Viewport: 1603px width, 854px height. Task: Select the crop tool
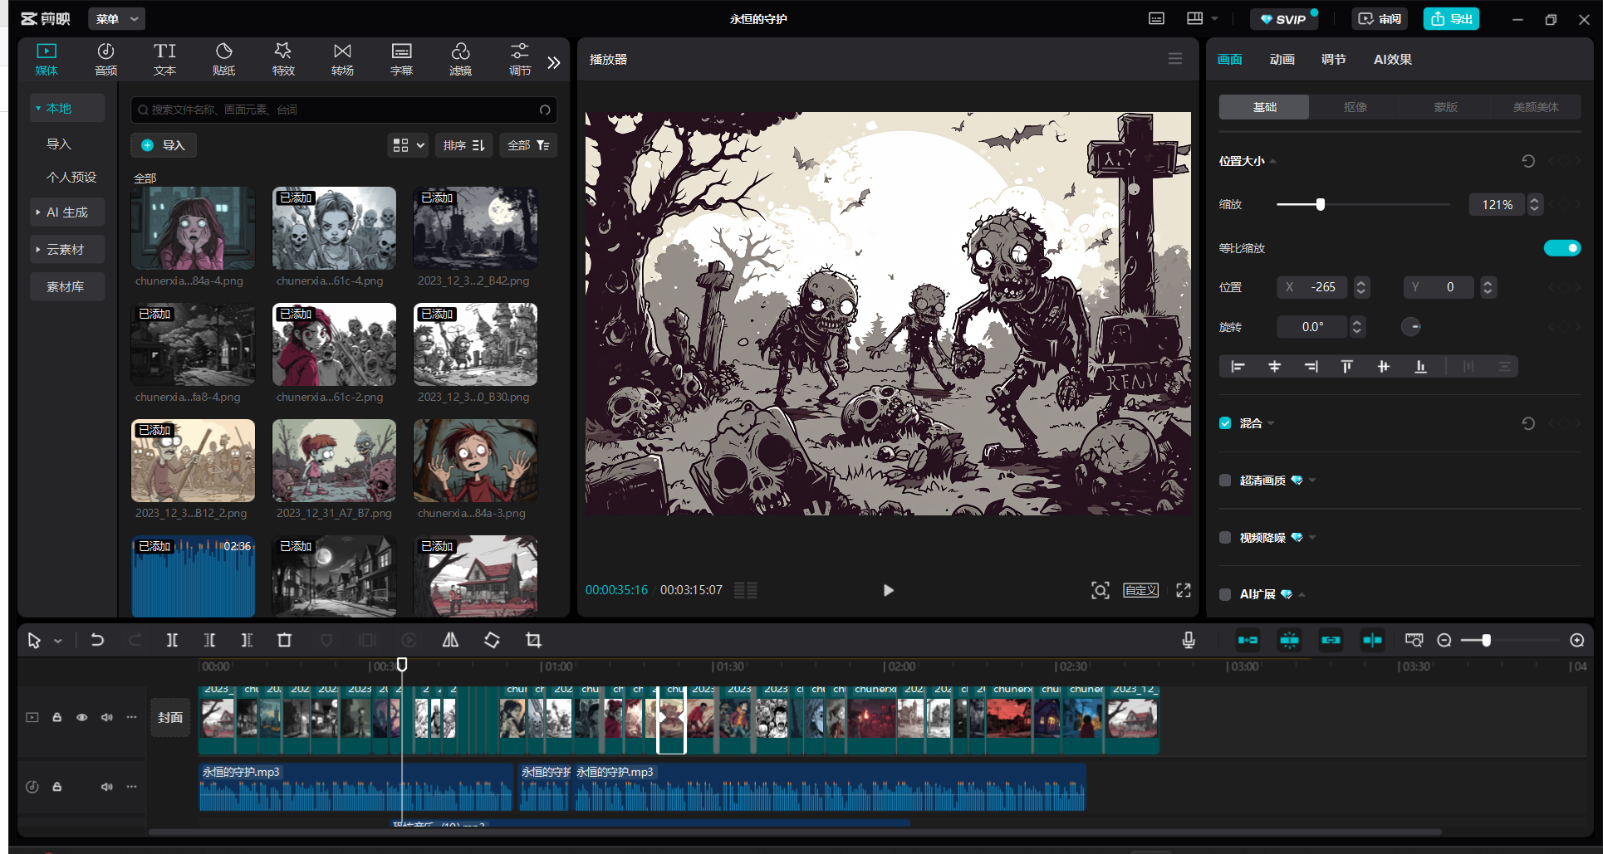click(533, 640)
